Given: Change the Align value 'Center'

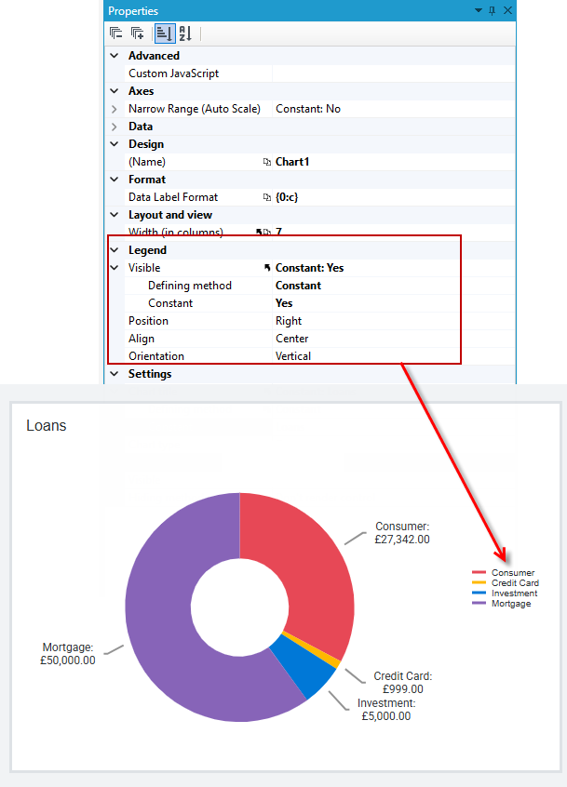Looking at the screenshot, I should point(291,339).
